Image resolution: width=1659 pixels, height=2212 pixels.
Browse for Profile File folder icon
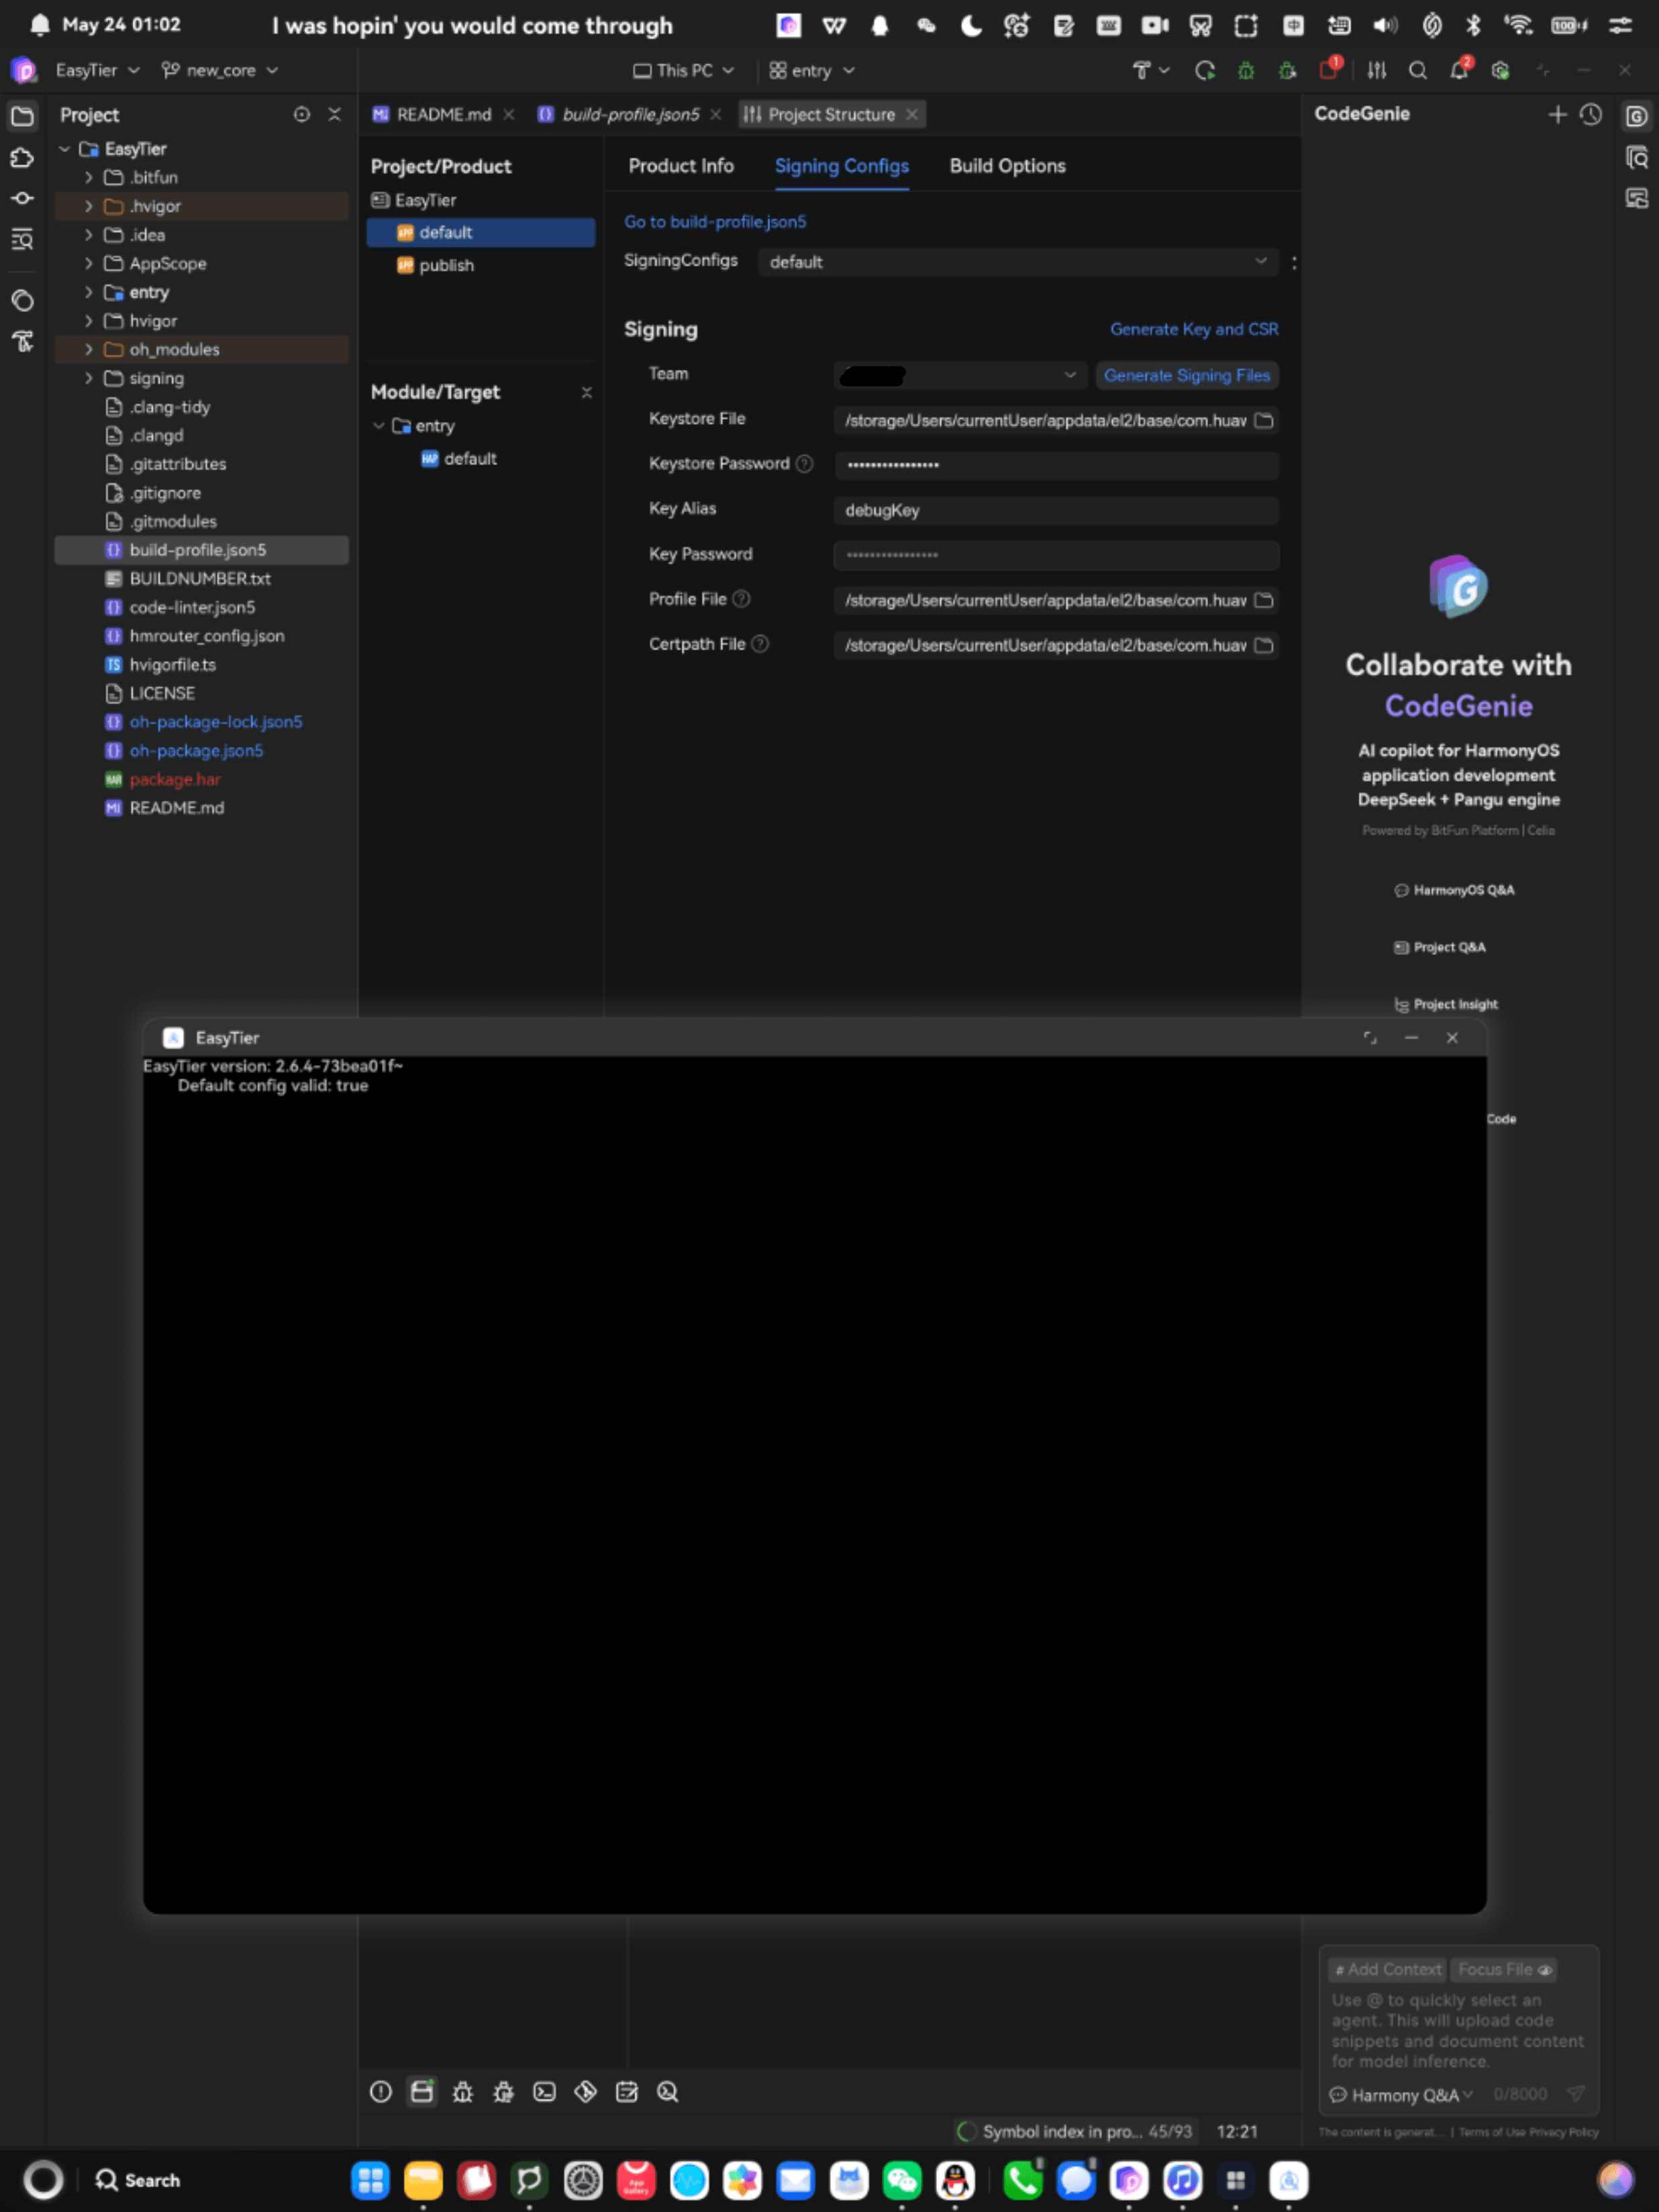1264,600
